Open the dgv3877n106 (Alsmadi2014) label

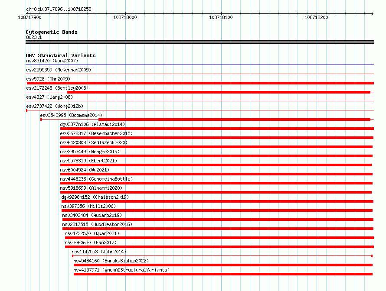tap(92, 124)
